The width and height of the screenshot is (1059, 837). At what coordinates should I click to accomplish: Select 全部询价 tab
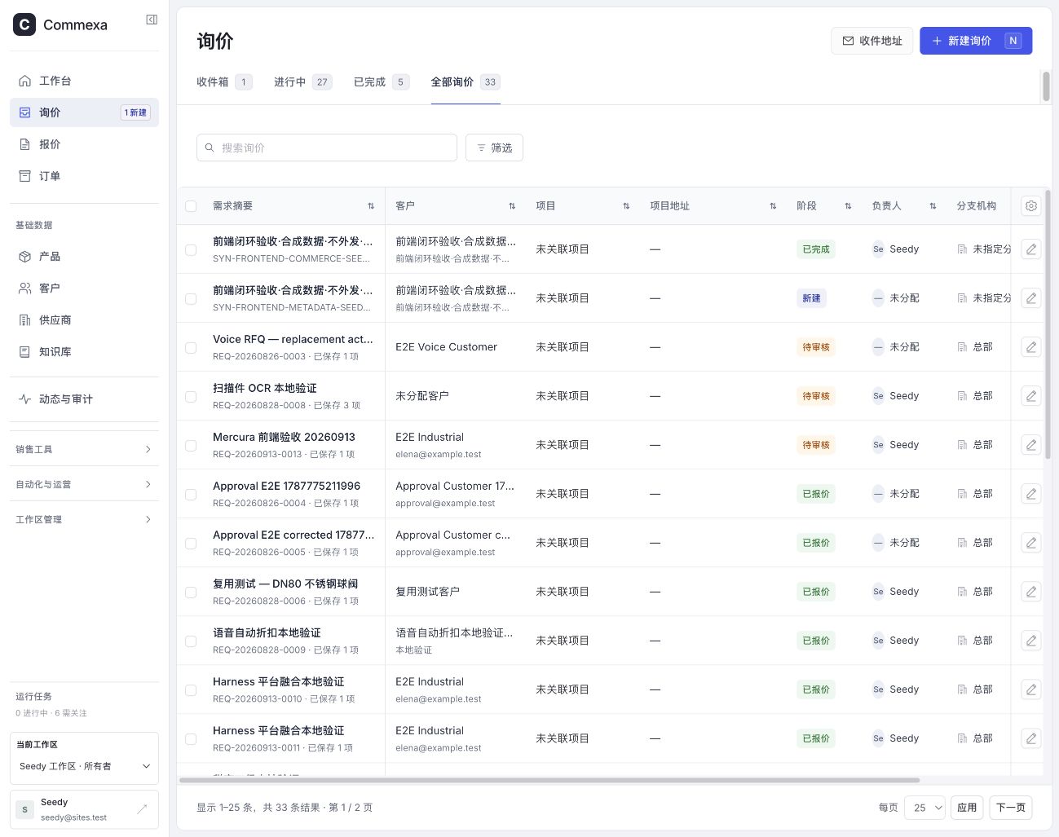[x=466, y=82]
